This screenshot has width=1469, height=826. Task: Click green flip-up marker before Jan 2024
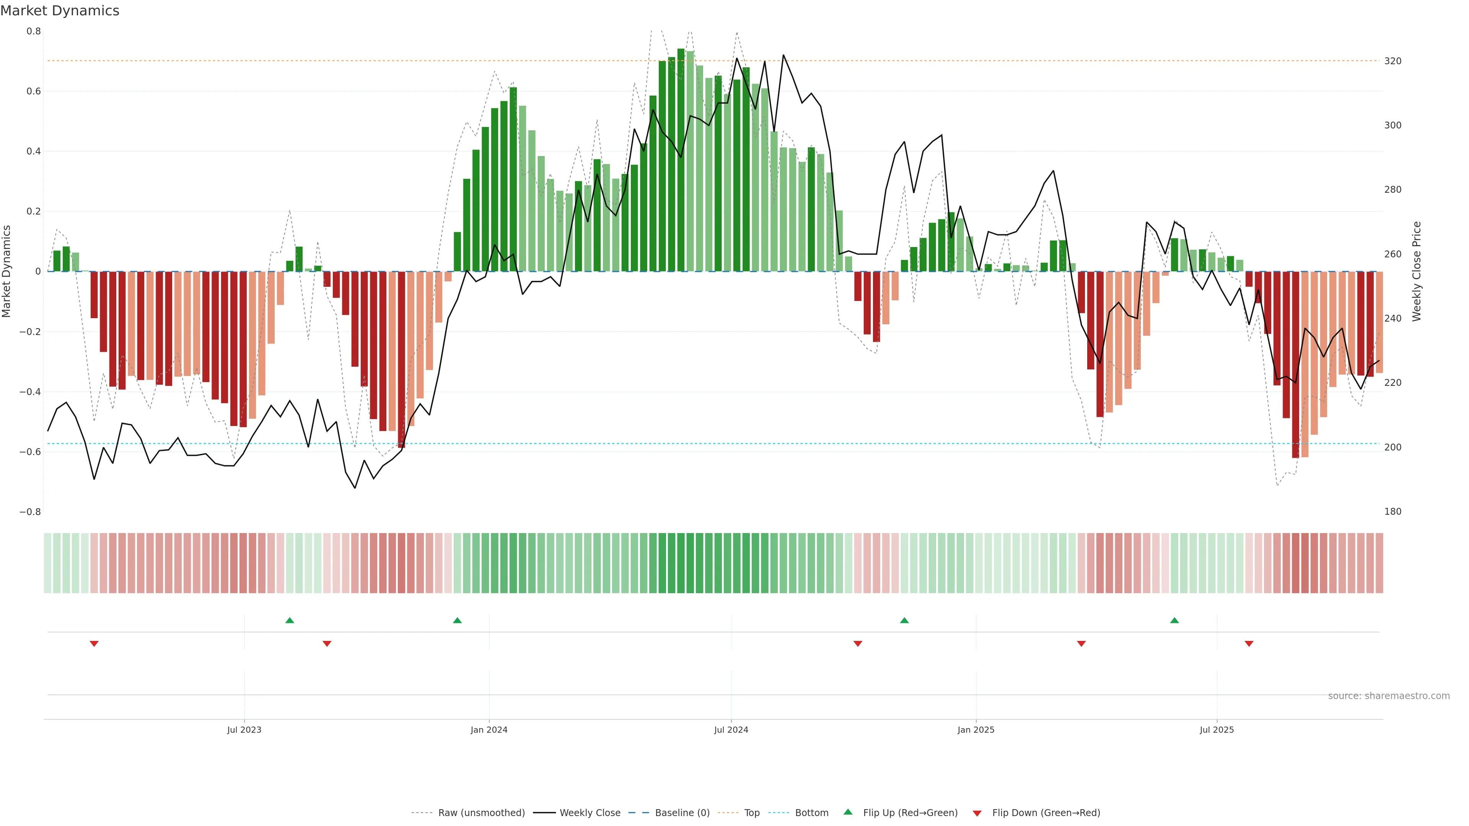tap(458, 620)
